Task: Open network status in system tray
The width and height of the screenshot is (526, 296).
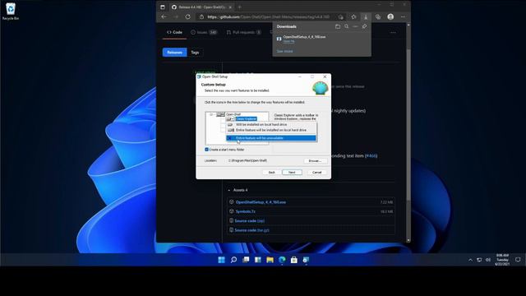Action: 479,260
